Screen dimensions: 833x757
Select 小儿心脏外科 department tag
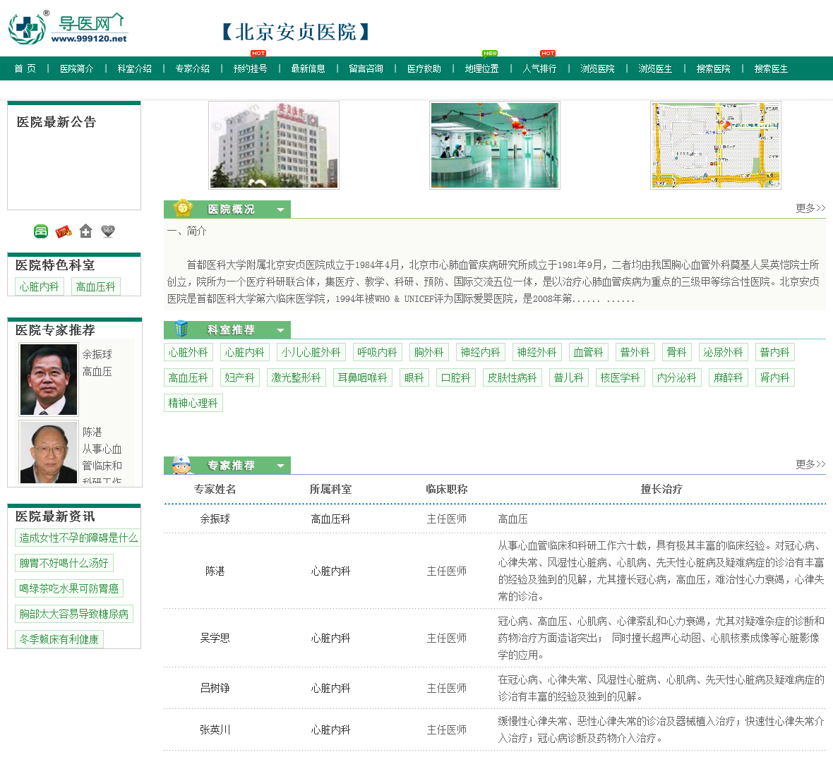coord(311,353)
